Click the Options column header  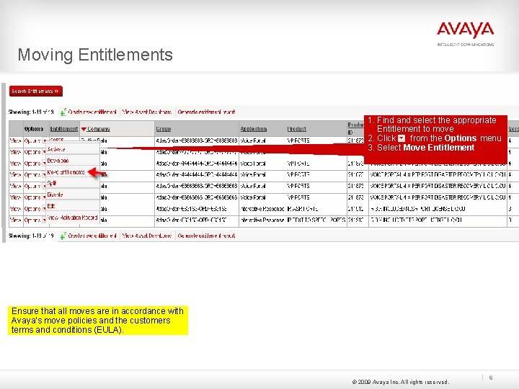pyautogui.click(x=34, y=129)
